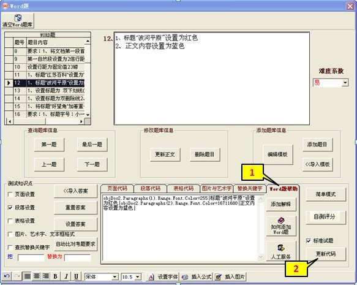Image resolution: width=357 pixels, height=285 pixels.
Task: Click 最后一题 button
Action: tap(92, 145)
